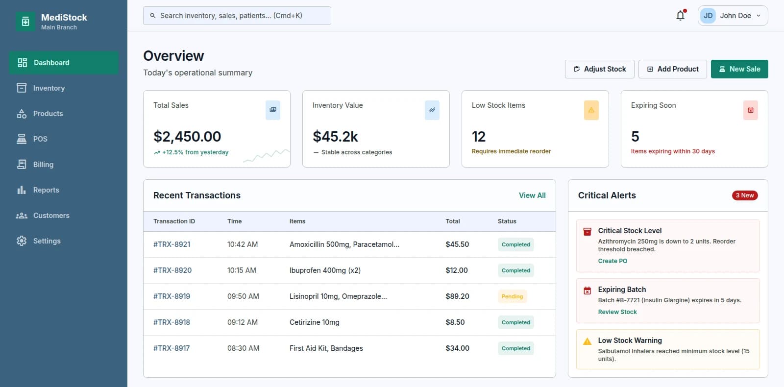Click the Review Stock link
Screen dimensions: 784x387
[x=617, y=312]
